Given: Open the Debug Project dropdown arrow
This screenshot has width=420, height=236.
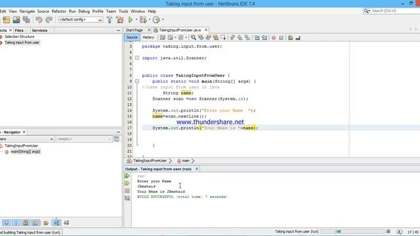Looking at the screenshot, I should 150,20.
